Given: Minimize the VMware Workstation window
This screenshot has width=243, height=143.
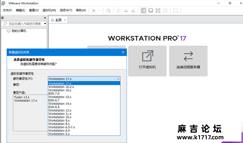Looking at the screenshot, I should pyautogui.click(x=219, y=3).
